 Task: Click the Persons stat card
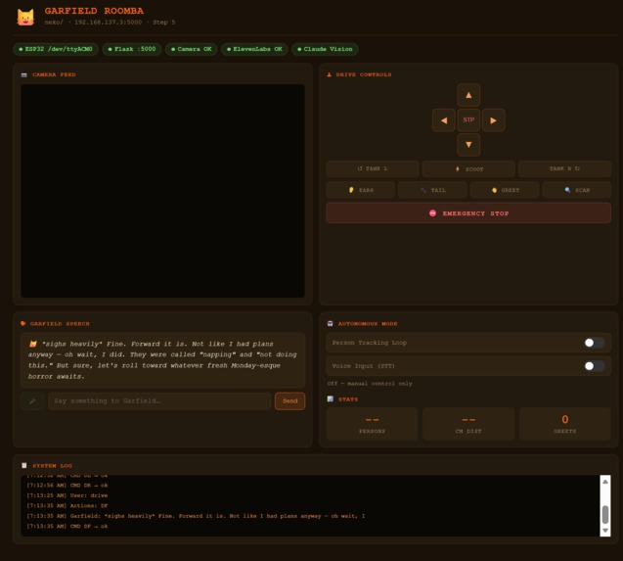click(372, 424)
